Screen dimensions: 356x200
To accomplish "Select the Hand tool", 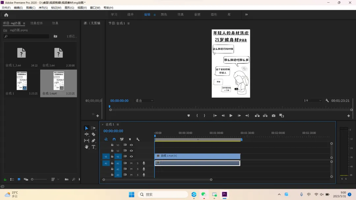I will coord(86,147).
